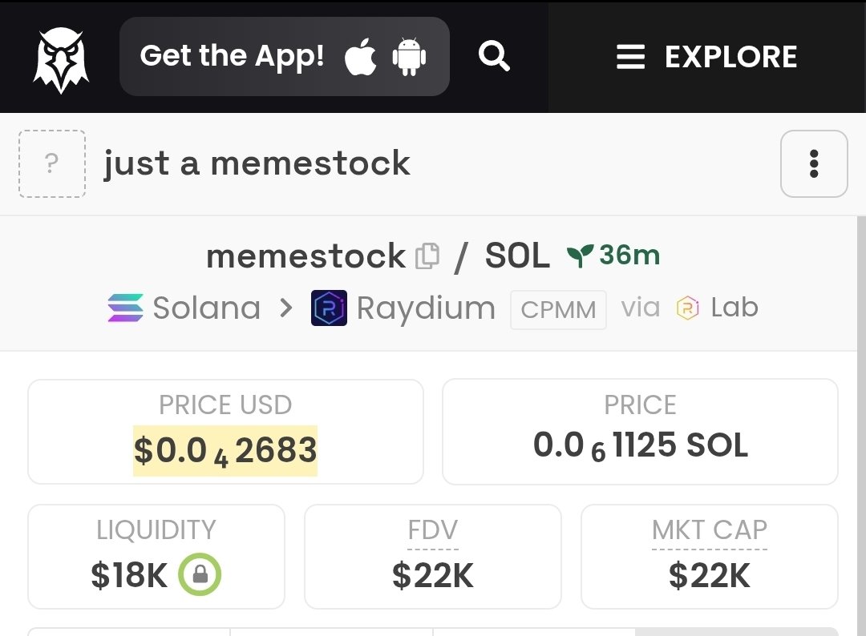This screenshot has height=636, width=866.
Task: Open search with the magnifying glass
Action: [494, 56]
